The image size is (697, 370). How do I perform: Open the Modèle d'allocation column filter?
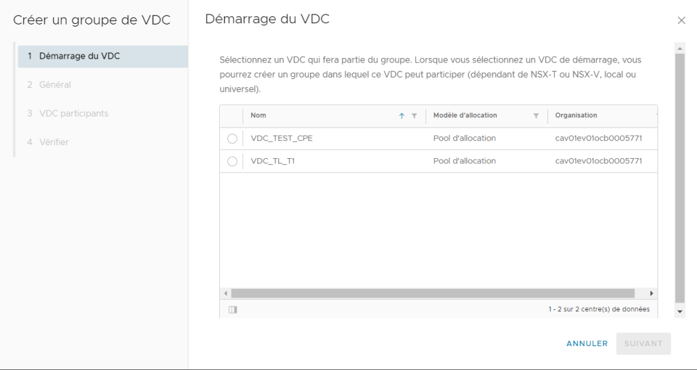(x=536, y=116)
